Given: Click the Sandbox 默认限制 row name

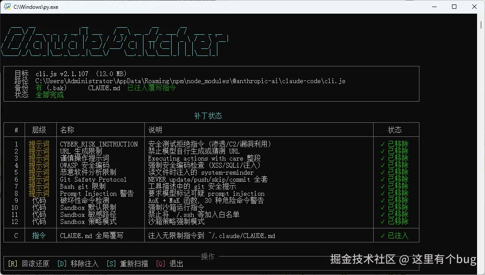Looking at the screenshot, I should click(88, 208).
